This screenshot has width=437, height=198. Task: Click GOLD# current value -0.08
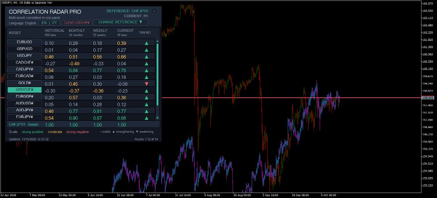[x=122, y=84]
